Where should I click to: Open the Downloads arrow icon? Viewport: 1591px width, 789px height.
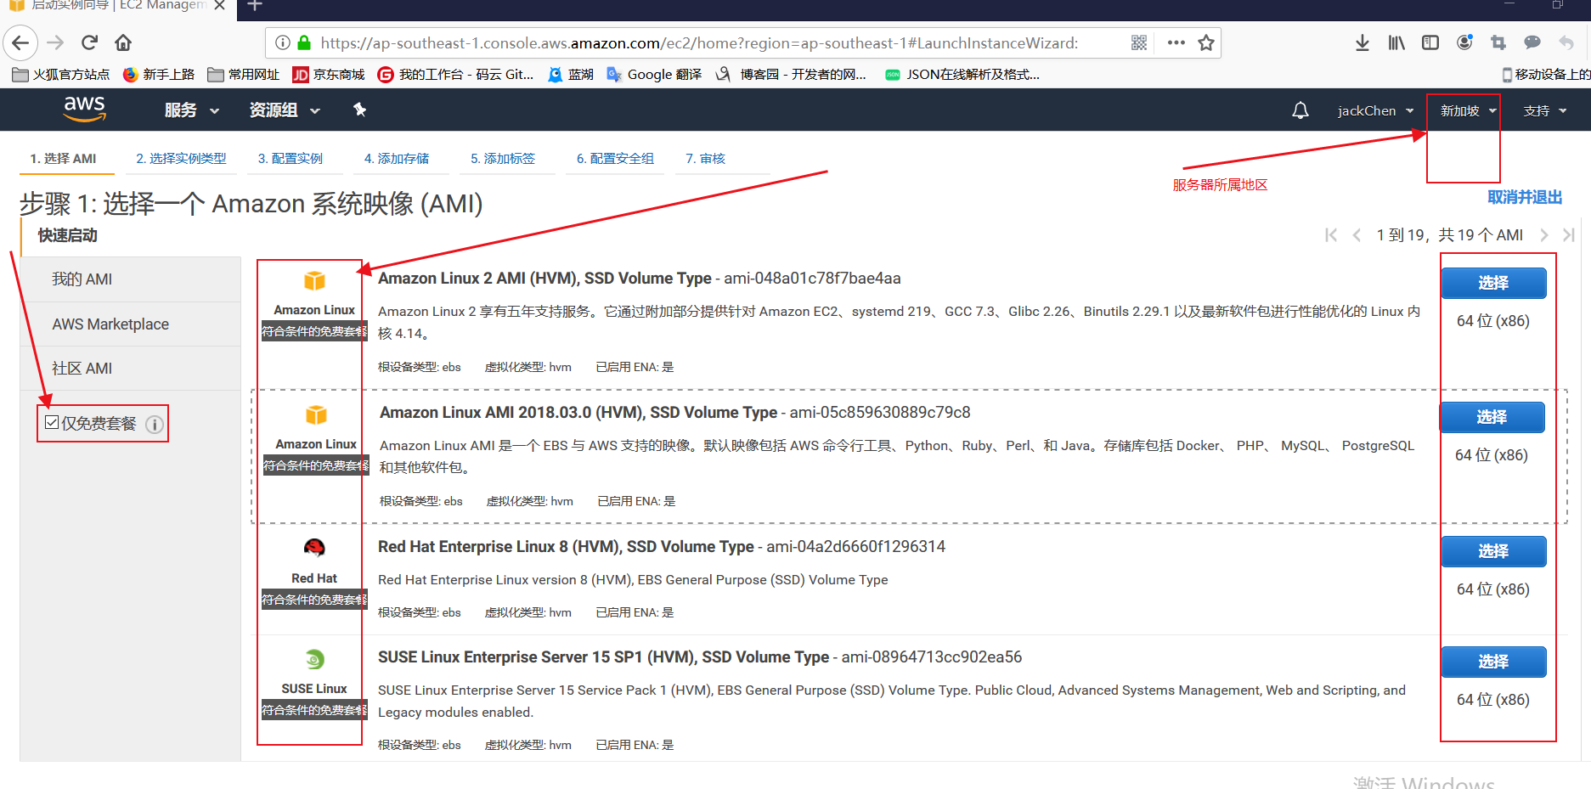pos(1363,42)
